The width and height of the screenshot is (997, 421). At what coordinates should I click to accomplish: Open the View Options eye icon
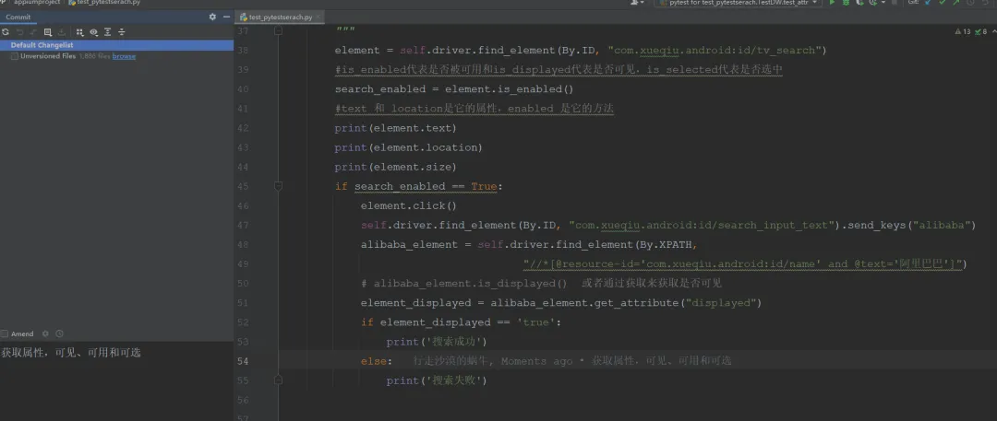click(x=93, y=31)
